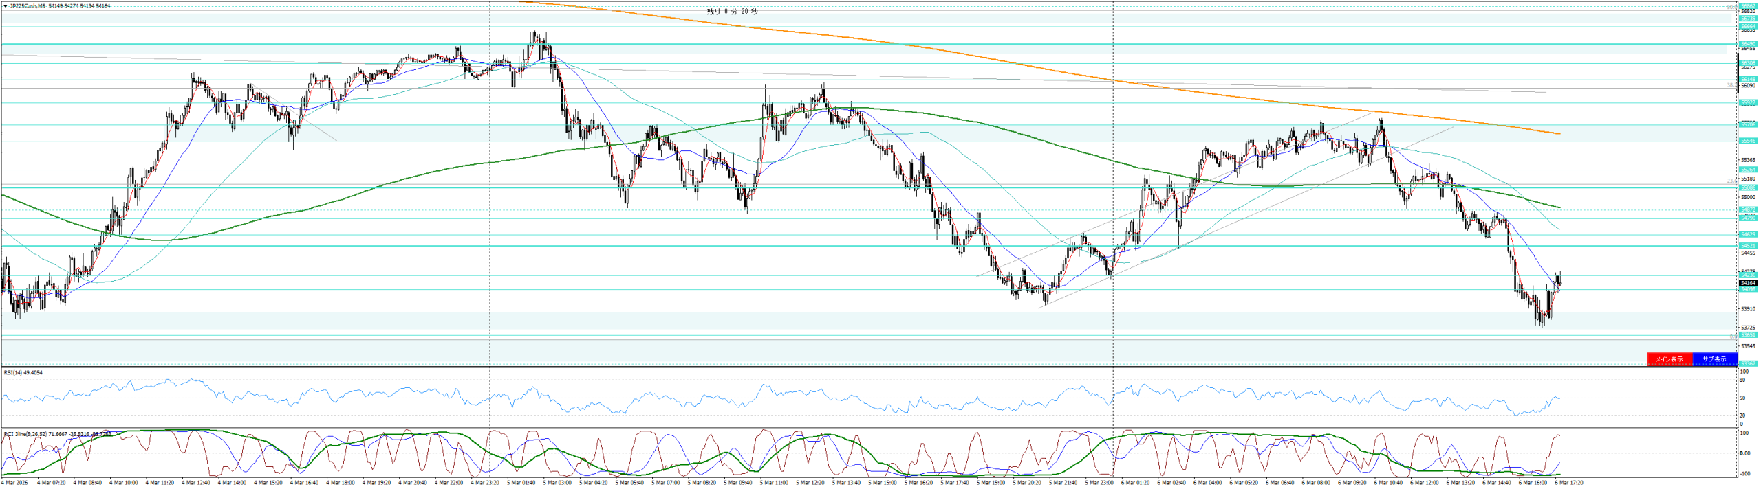The height and width of the screenshot is (489, 1761).
Task: Select the orange moving average line
Action: pyautogui.click(x=894, y=43)
